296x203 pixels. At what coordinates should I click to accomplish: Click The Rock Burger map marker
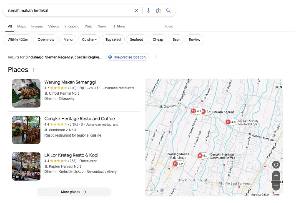[206, 180]
